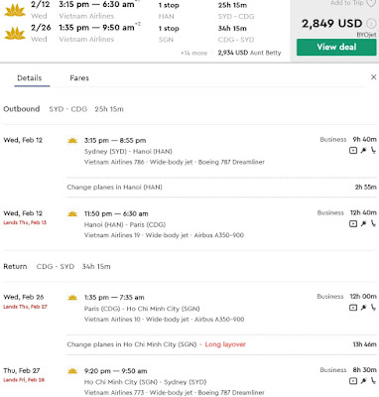This screenshot has height=397, width=379.
Task: Click the BYOjet provider label under the price
Action: click(x=366, y=35)
